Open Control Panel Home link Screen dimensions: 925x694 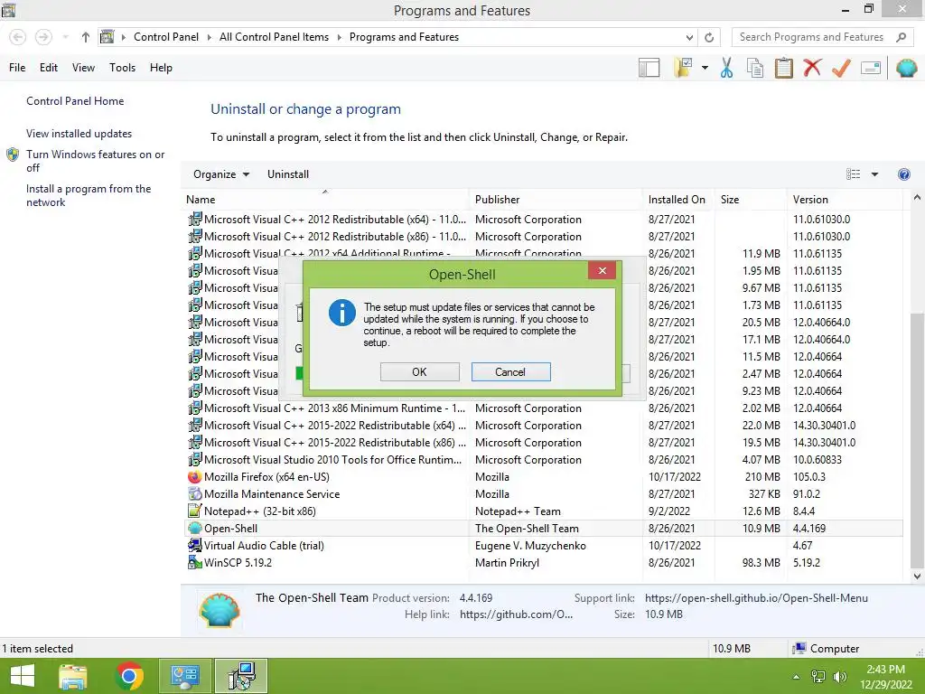(x=75, y=101)
